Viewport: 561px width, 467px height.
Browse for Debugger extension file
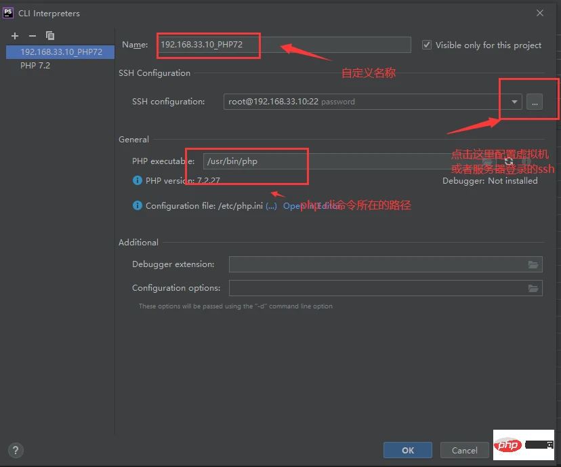click(x=533, y=264)
